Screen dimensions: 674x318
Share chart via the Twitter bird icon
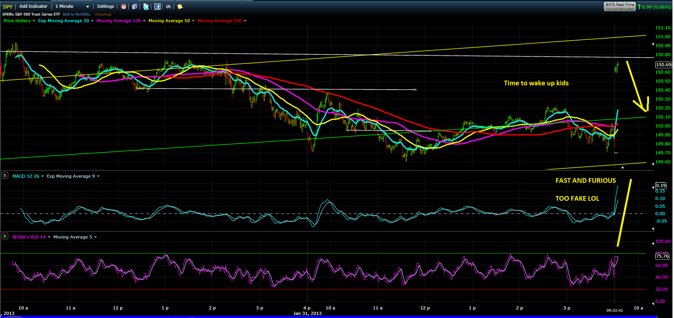[x=146, y=7]
